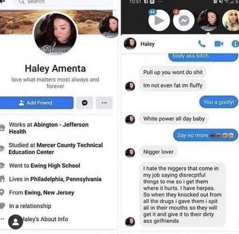
Task: Open Abington - Jefferson Health workplace link
Action: 49,128
